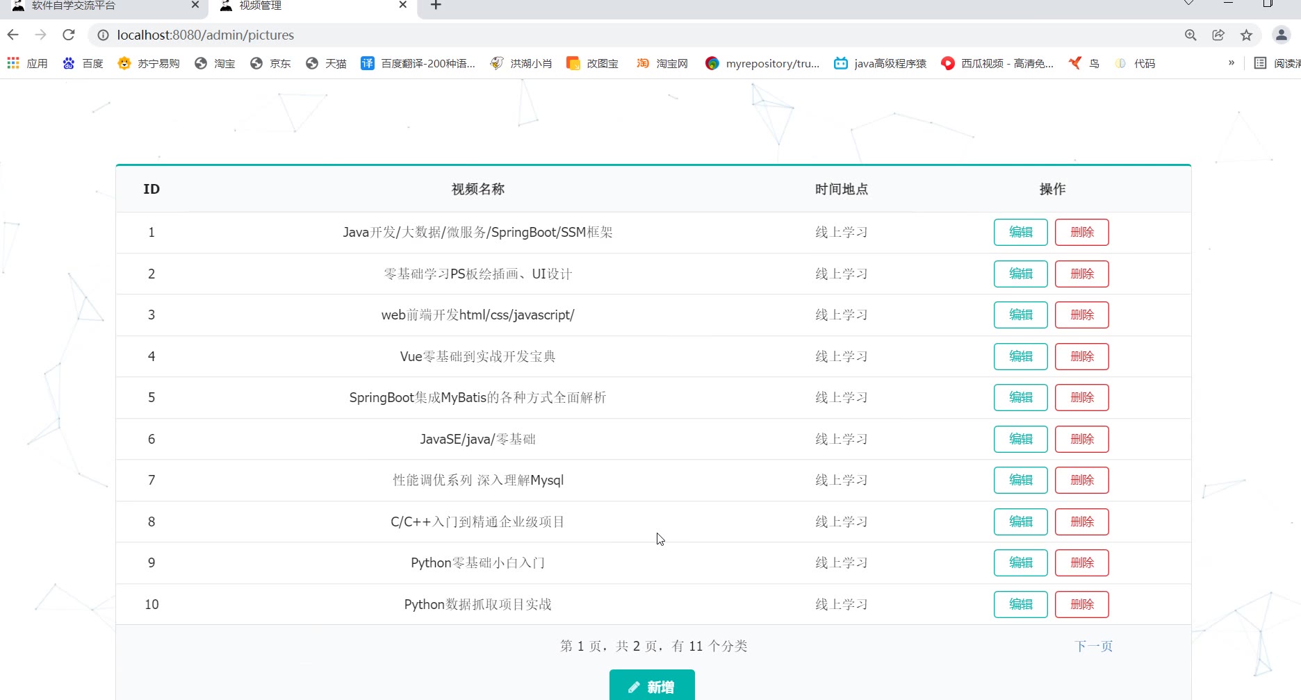This screenshot has width=1301, height=700.
Task: Click the share page icon
Action: click(1218, 35)
